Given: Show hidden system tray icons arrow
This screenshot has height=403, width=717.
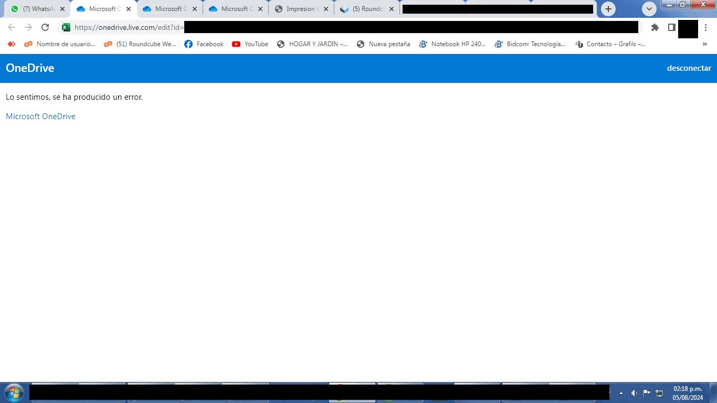Looking at the screenshot, I should click(621, 393).
